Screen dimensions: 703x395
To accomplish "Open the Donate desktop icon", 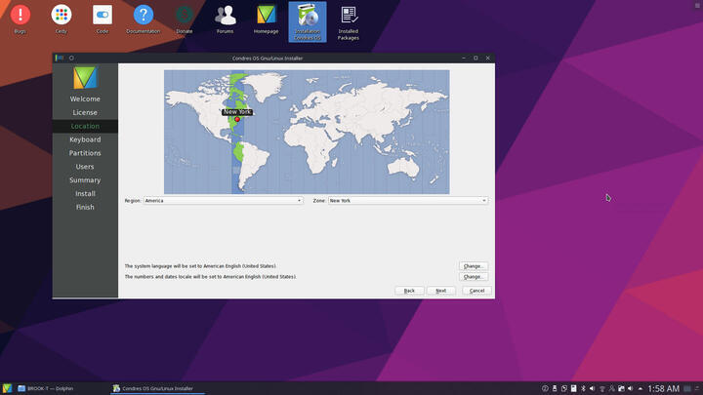I will 185,19.
